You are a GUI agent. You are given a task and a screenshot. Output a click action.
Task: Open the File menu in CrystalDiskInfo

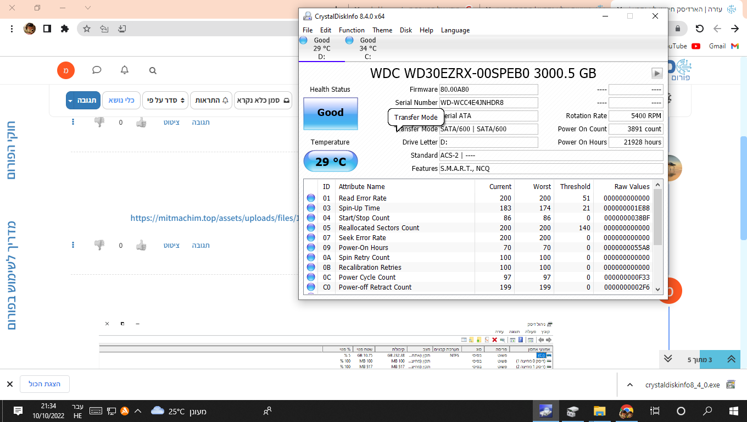pos(308,30)
